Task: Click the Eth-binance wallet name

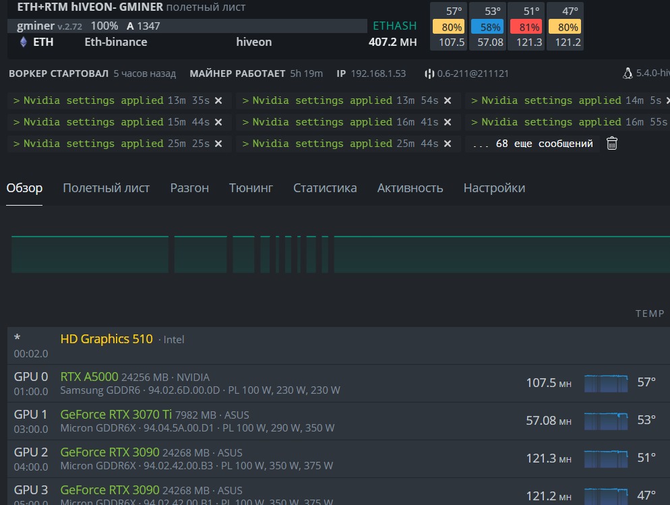Action: click(x=116, y=42)
